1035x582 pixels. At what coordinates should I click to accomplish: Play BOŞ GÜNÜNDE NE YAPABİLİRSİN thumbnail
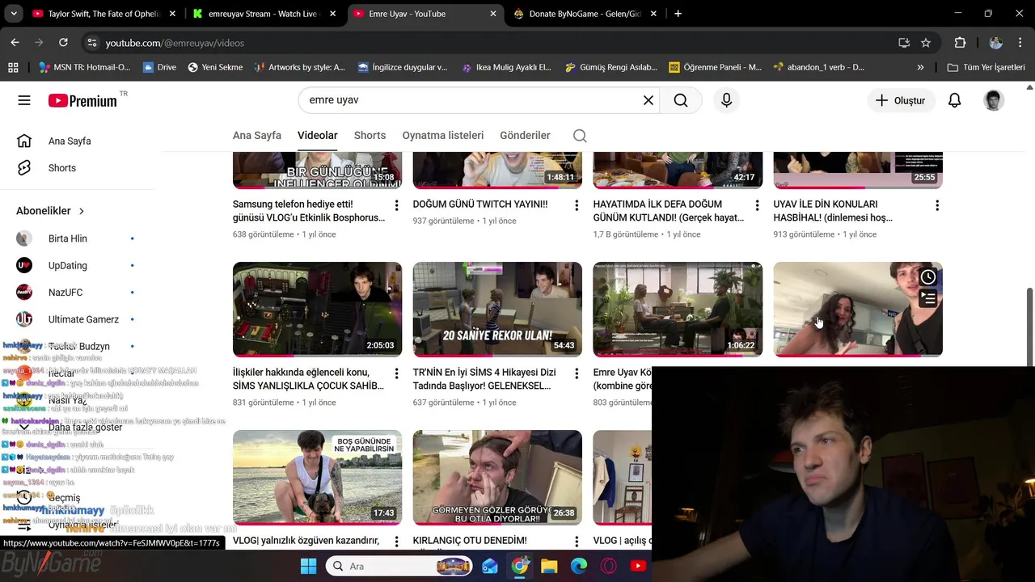(317, 477)
